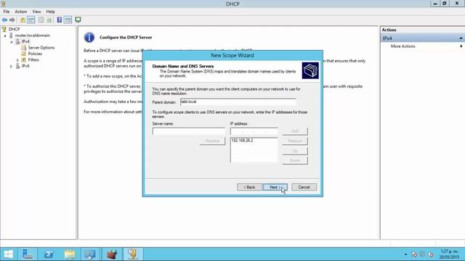Select the Filters tree item
The width and height of the screenshot is (465, 261).
[x=33, y=59]
